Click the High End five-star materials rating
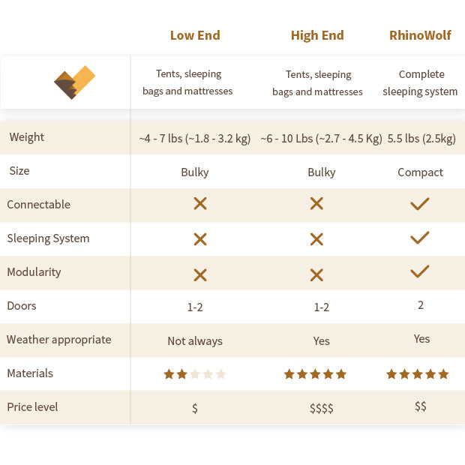The width and height of the screenshot is (465, 465). [x=315, y=374]
